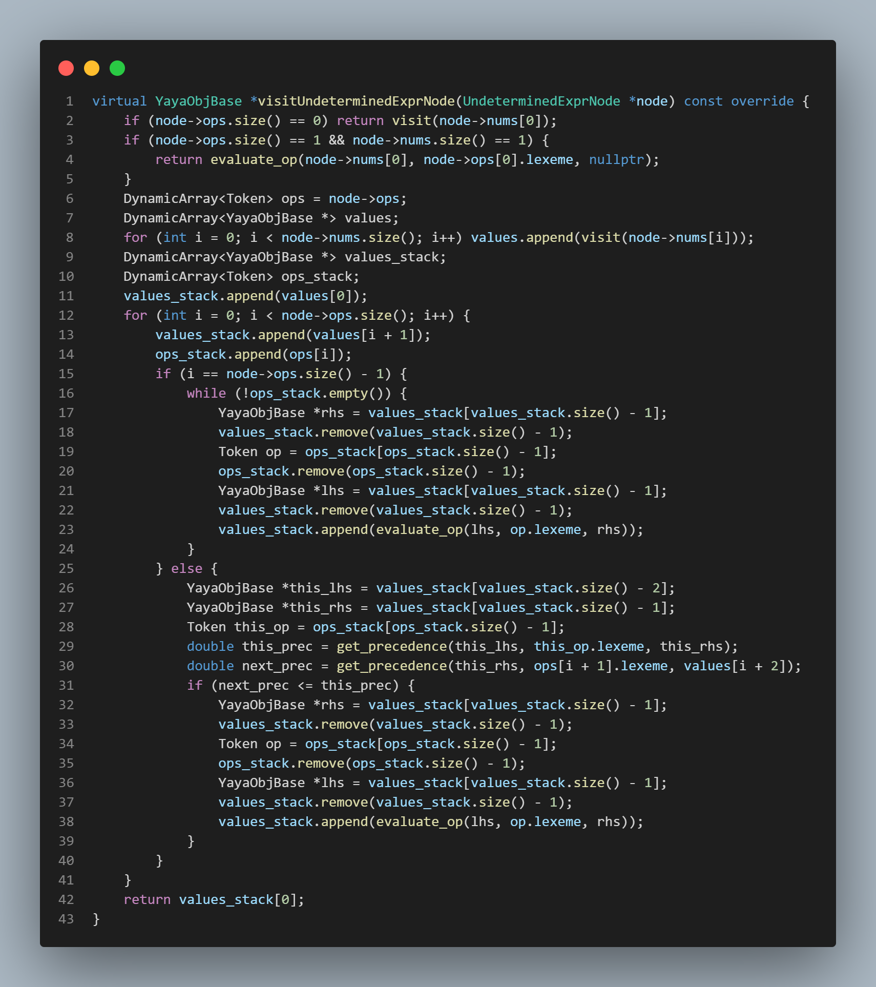Viewport: 876px width, 987px height.
Task: Click the const keyword in the function signature
Action: click(x=703, y=101)
